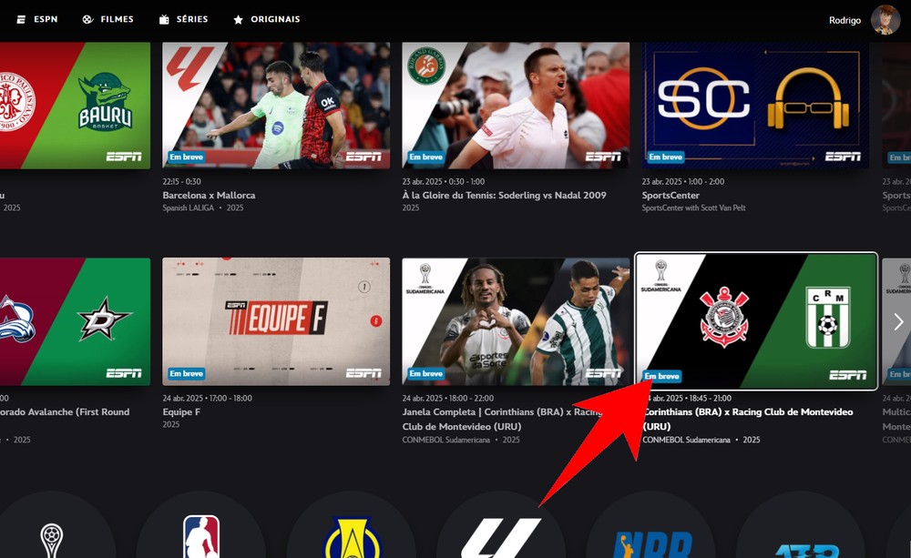Switch to the ORIGINAIS section
The image size is (911, 558).
pyautogui.click(x=265, y=18)
